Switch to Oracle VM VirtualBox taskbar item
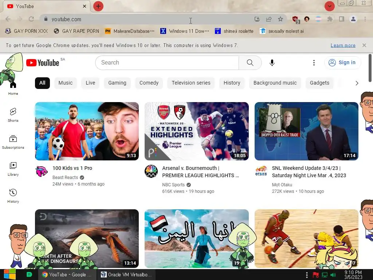This screenshot has height=280, width=373. 126,275
